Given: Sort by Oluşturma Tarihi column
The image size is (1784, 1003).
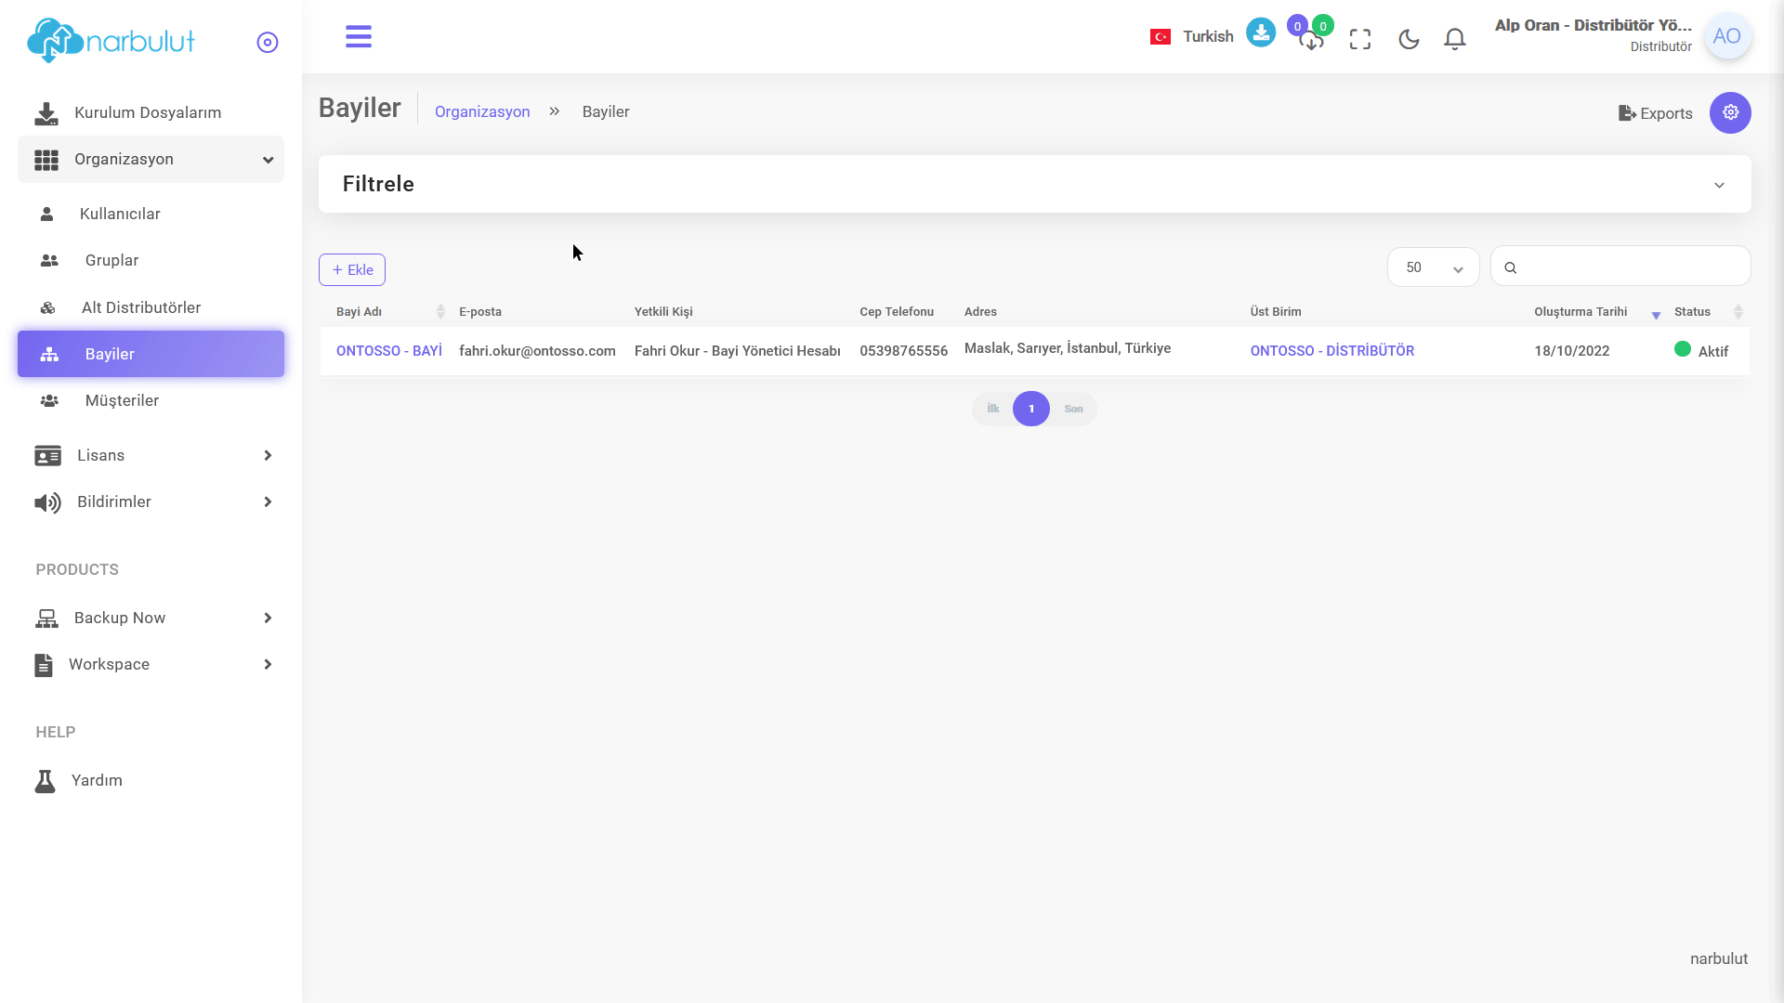Looking at the screenshot, I should (x=1597, y=312).
